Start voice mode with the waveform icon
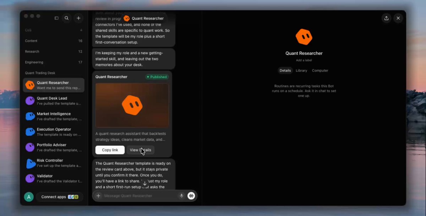 [191, 196]
